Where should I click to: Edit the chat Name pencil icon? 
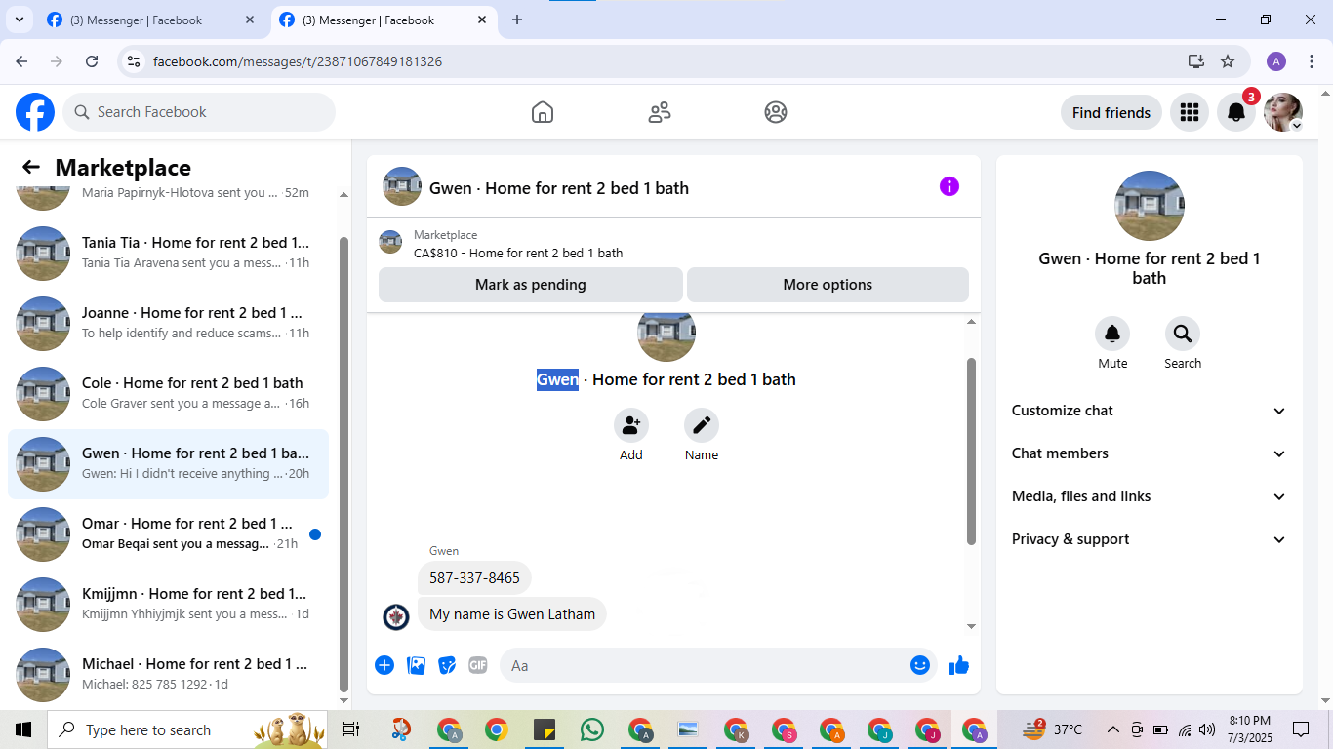tap(702, 425)
